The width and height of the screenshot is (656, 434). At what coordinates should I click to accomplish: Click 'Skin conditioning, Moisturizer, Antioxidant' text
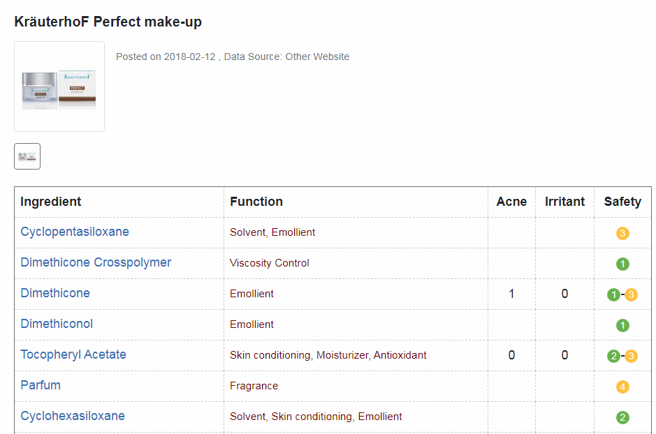pos(328,355)
